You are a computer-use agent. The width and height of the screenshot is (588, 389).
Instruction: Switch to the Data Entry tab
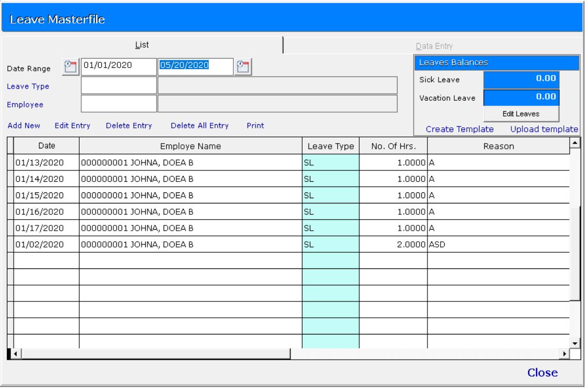click(x=434, y=46)
